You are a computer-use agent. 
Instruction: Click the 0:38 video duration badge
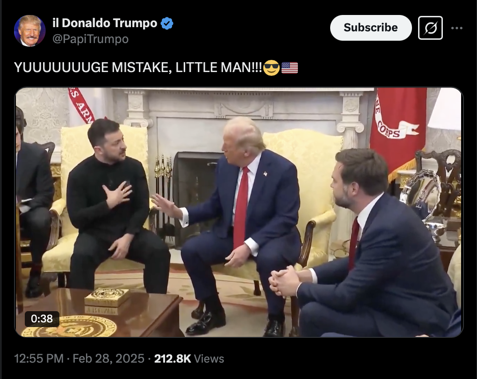point(42,319)
